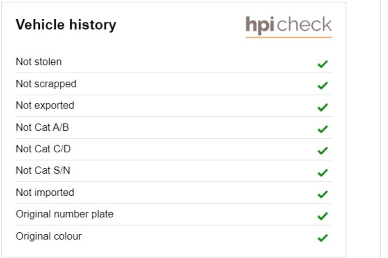Click the Original number plate label

coord(64,214)
